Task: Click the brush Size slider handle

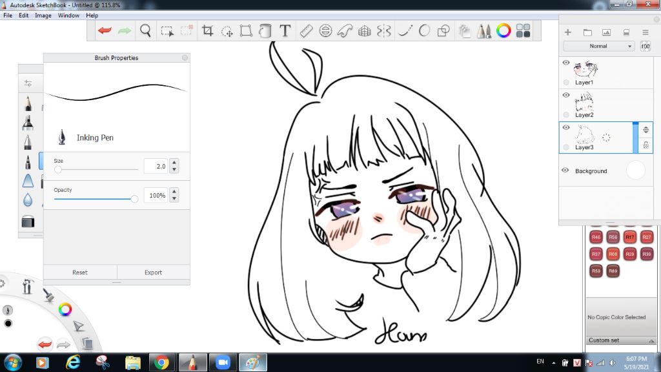Action: [58, 170]
